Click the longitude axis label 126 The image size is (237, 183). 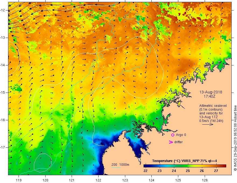(x=205, y=180)
